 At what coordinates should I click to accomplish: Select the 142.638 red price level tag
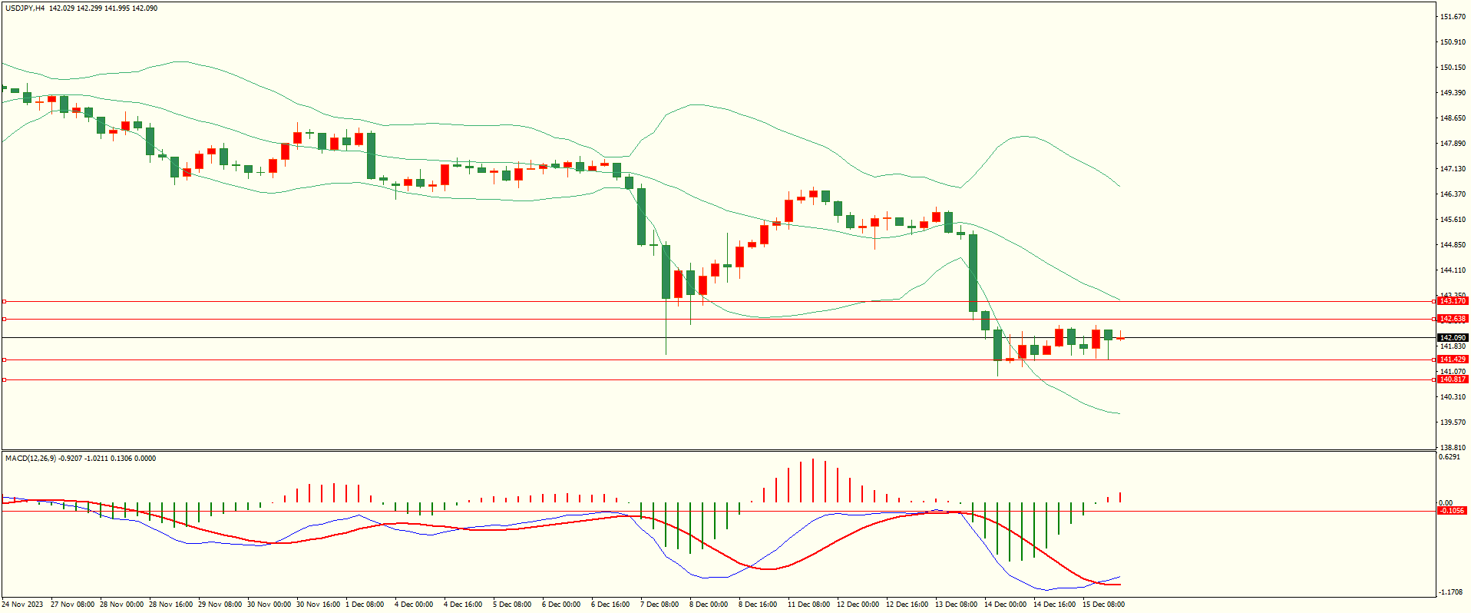point(1452,319)
